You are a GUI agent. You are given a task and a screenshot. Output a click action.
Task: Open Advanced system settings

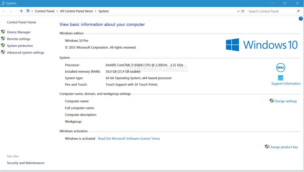[x=26, y=53]
